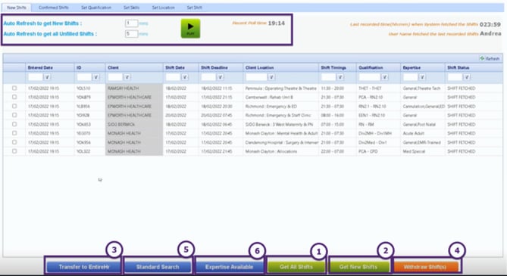
Task: Sort by the Shift Status column header
Action: coord(458,67)
